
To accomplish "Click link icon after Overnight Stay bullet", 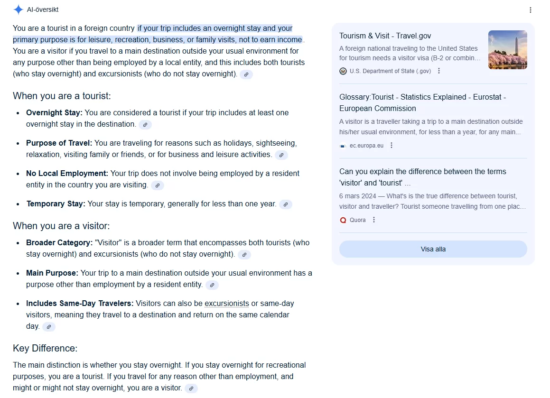I will click(x=145, y=124).
